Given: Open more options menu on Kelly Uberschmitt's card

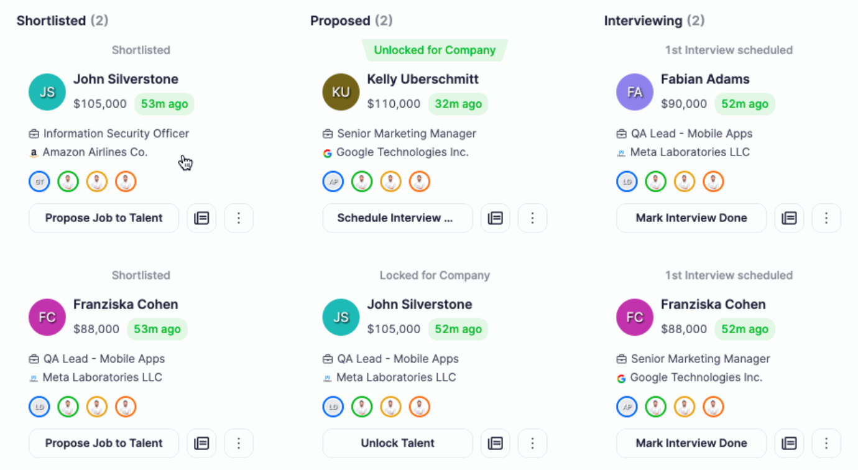Looking at the screenshot, I should [532, 218].
